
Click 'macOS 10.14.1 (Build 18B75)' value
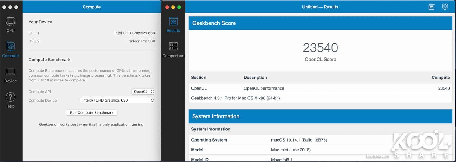point(299,140)
